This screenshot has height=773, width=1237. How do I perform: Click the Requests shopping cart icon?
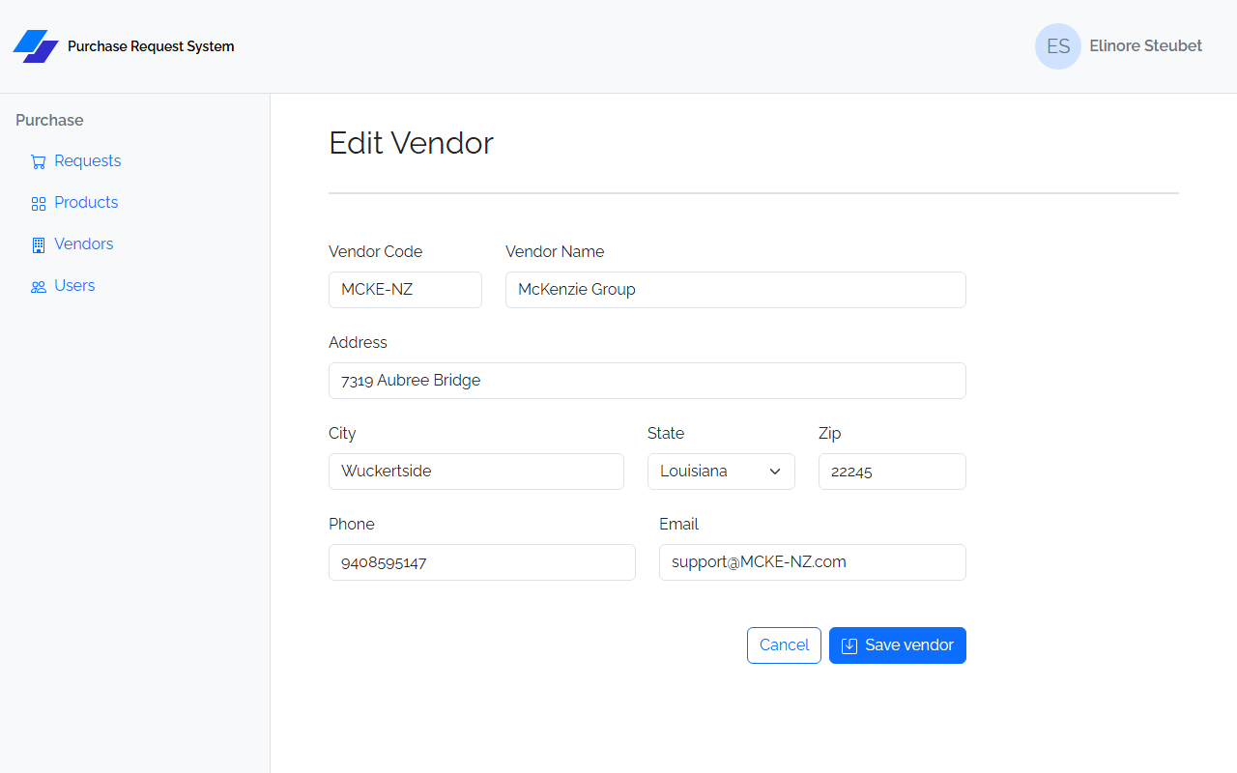pyautogui.click(x=39, y=162)
